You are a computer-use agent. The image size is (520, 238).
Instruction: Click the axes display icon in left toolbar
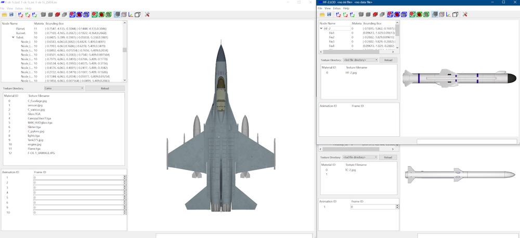coord(131,15)
